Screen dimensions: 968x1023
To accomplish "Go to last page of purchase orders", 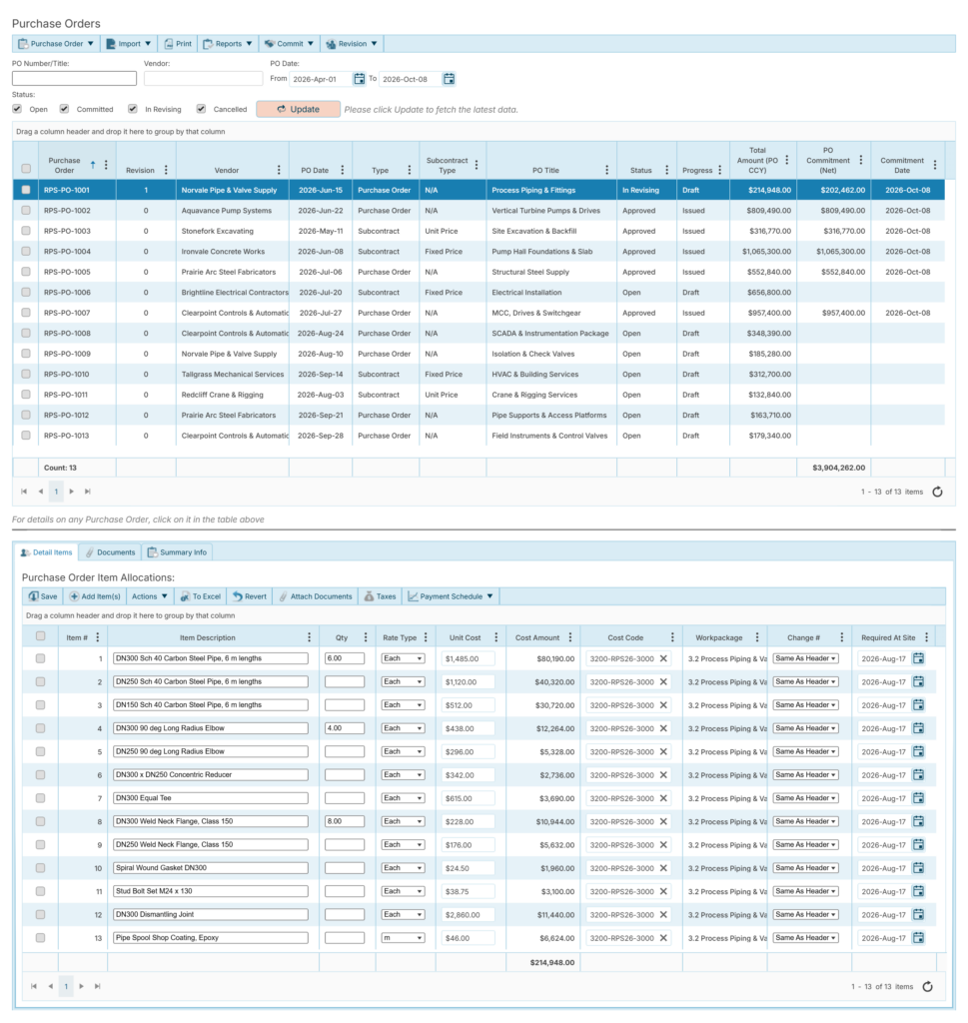I will [x=87, y=492].
